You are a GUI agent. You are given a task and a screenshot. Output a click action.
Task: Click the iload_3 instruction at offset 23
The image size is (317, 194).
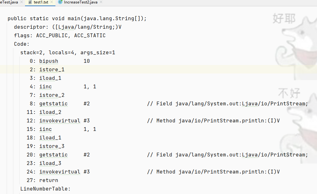(50, 163)
